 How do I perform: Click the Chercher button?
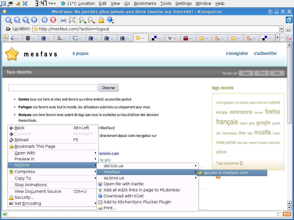(108, 88)
